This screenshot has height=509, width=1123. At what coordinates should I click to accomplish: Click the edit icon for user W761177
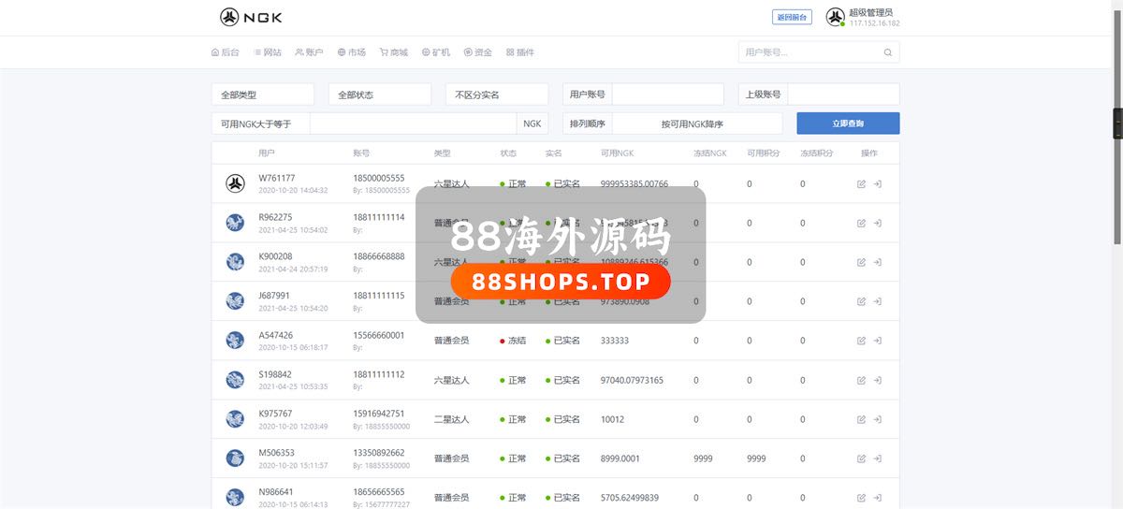click(861, 184)
